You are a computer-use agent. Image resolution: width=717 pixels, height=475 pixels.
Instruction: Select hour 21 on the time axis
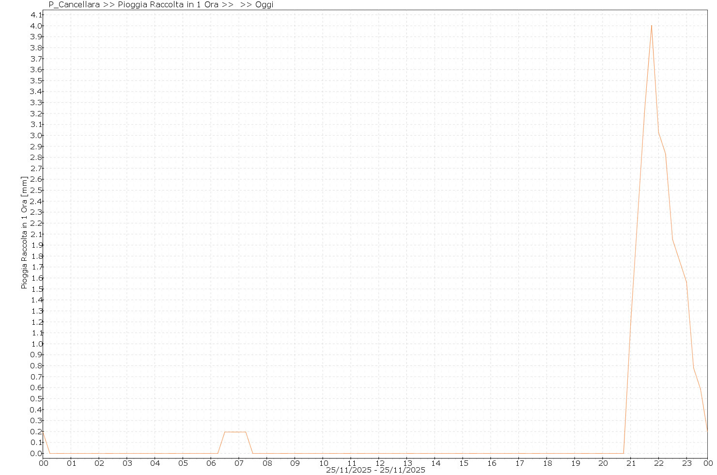[x=631, y=463]
